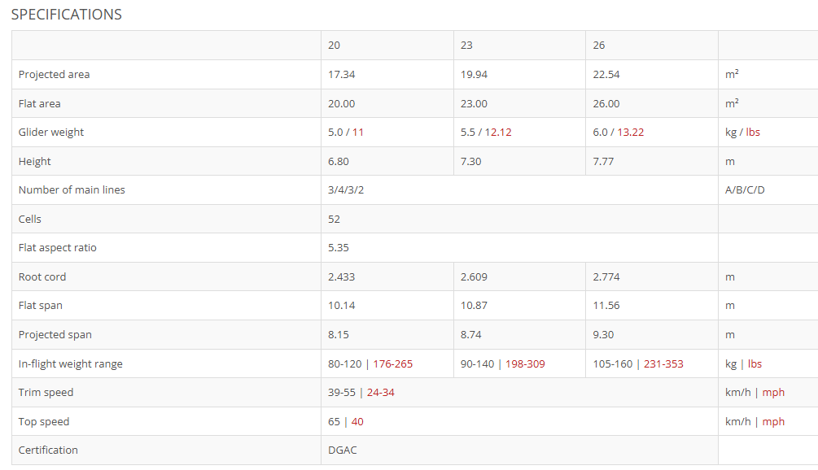Click the A/B/C/D unit cell
Screen dimensions: 818x470
pyautogui.click(x=745, y=190)
